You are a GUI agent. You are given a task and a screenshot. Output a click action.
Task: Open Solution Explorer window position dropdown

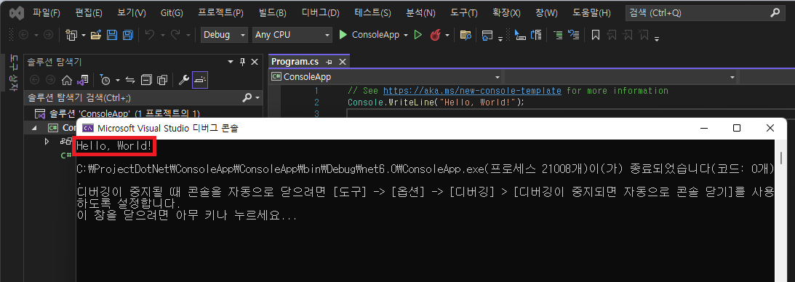[x=231, y=62]
